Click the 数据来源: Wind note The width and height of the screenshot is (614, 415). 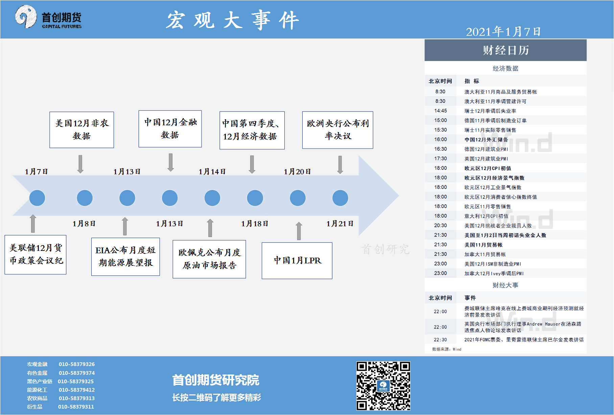point(446,349)
